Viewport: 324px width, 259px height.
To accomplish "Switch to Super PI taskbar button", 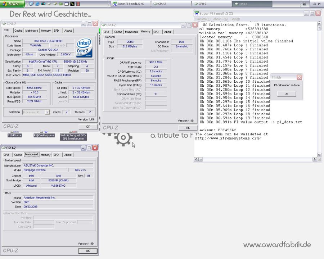I will click(x=131, y=4).
